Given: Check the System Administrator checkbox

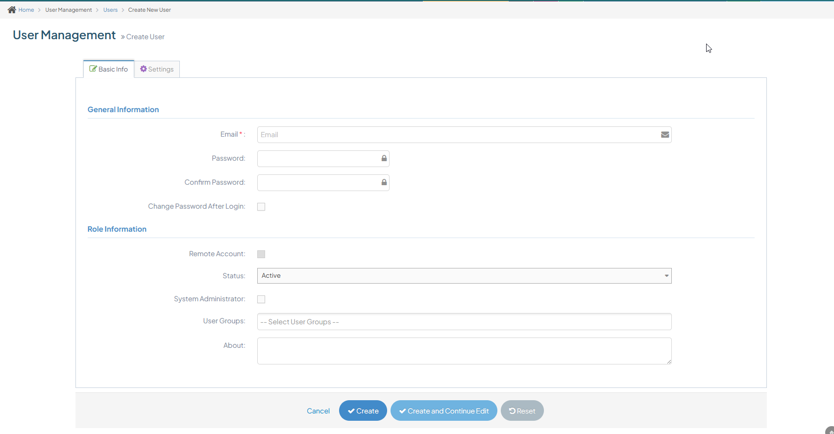Looking at the screenshot, I should point(261,299).
